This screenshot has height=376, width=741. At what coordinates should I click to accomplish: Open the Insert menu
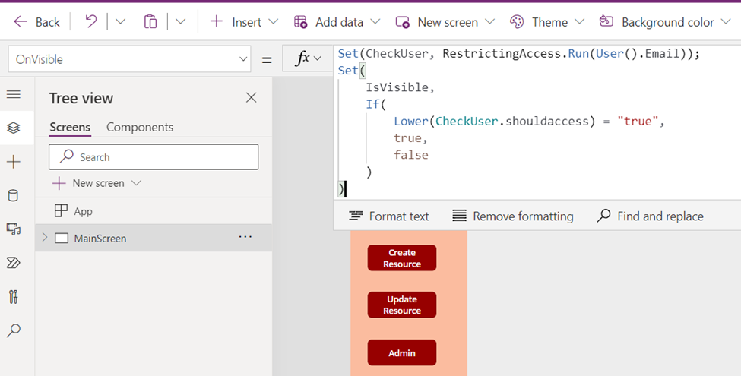click(244, 22)
